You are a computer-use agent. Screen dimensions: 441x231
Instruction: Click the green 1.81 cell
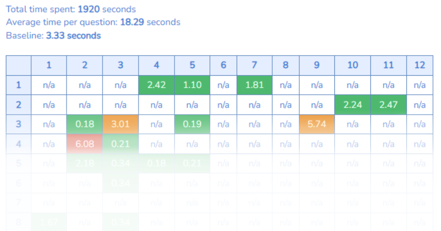pyautogui.click(x=254, y=85)
